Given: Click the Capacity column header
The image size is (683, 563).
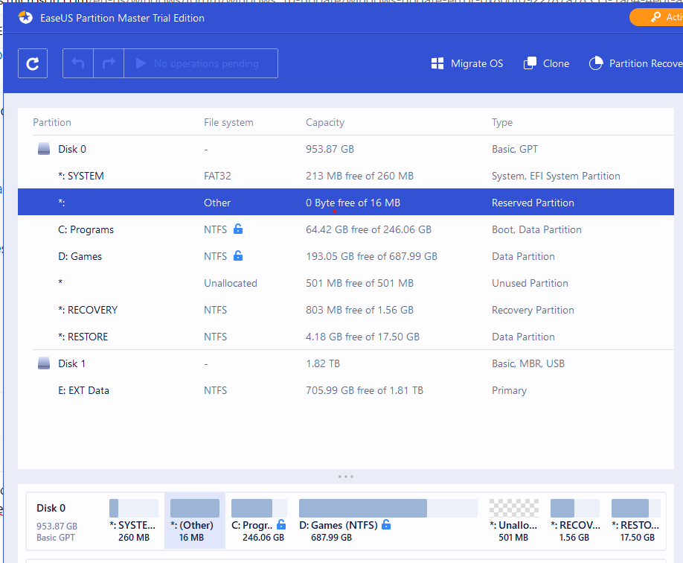Looking at the screenshot, I should [325, 123].
